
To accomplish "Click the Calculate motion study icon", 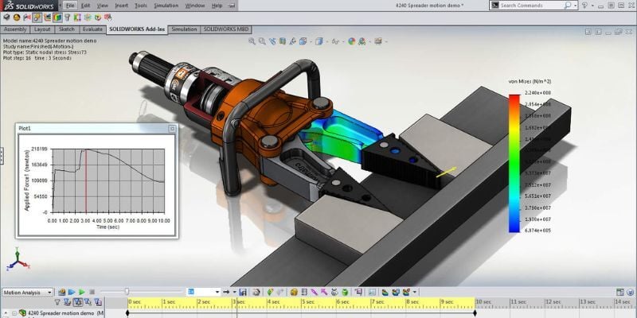I will click(x=62, y=292).
